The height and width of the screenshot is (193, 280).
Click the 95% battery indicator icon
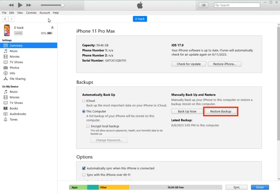tap(50, 33)
